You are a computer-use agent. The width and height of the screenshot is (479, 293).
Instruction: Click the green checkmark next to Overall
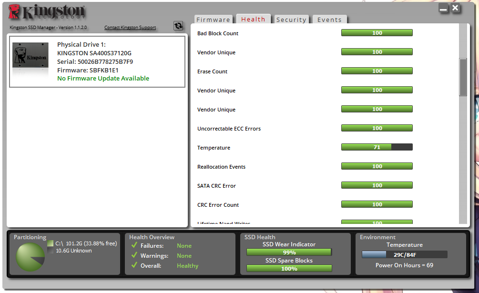click(x=134, y=265)
